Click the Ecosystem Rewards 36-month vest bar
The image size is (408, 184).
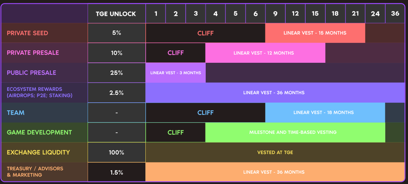(x=274, y=93)
